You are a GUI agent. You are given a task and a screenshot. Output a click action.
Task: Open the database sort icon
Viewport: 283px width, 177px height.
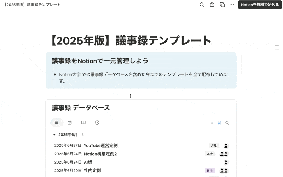(219, 123)
